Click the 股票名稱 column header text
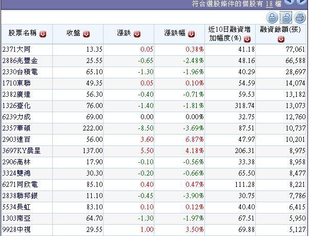Image resolution: width=309 pixels, height=236 pixels. click(x=23, y=33)
